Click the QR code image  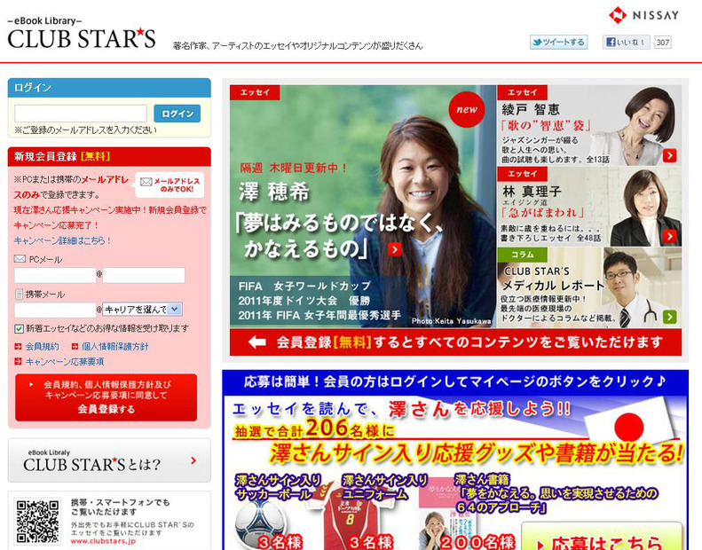[37, 522]
